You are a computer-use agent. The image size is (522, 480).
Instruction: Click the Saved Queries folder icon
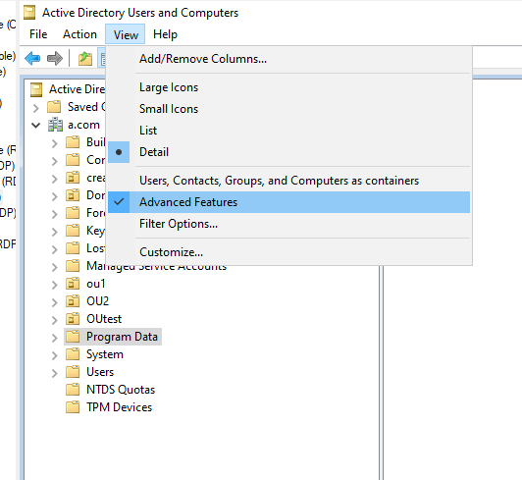click(54, 107)
